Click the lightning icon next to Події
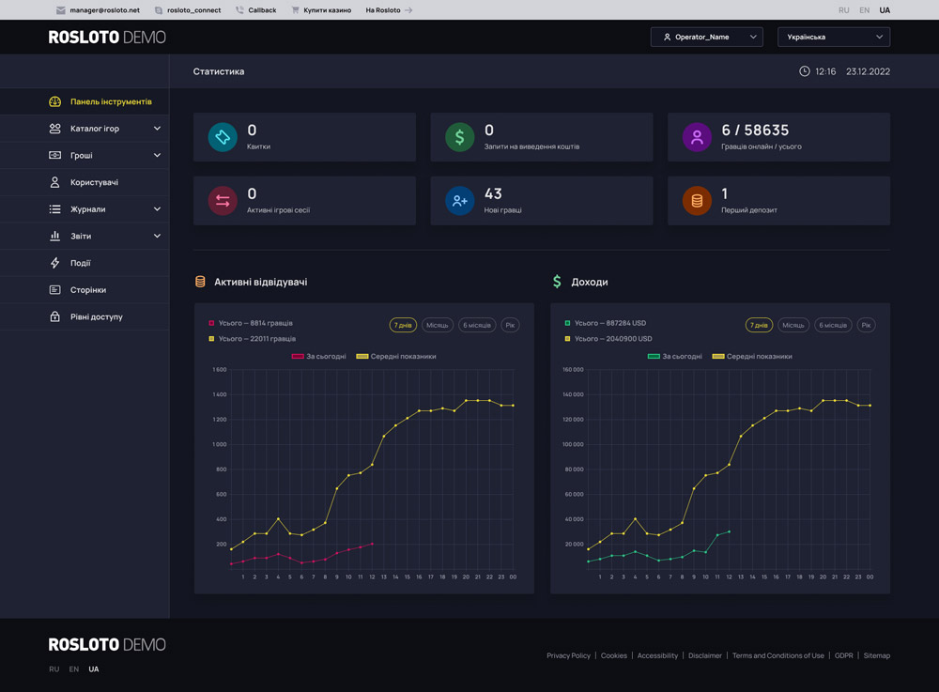Image resolution: width=939 pixels, height=692 pixels. tap(54, 263)
